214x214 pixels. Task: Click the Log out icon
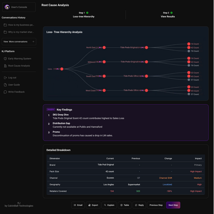point(5,77)
